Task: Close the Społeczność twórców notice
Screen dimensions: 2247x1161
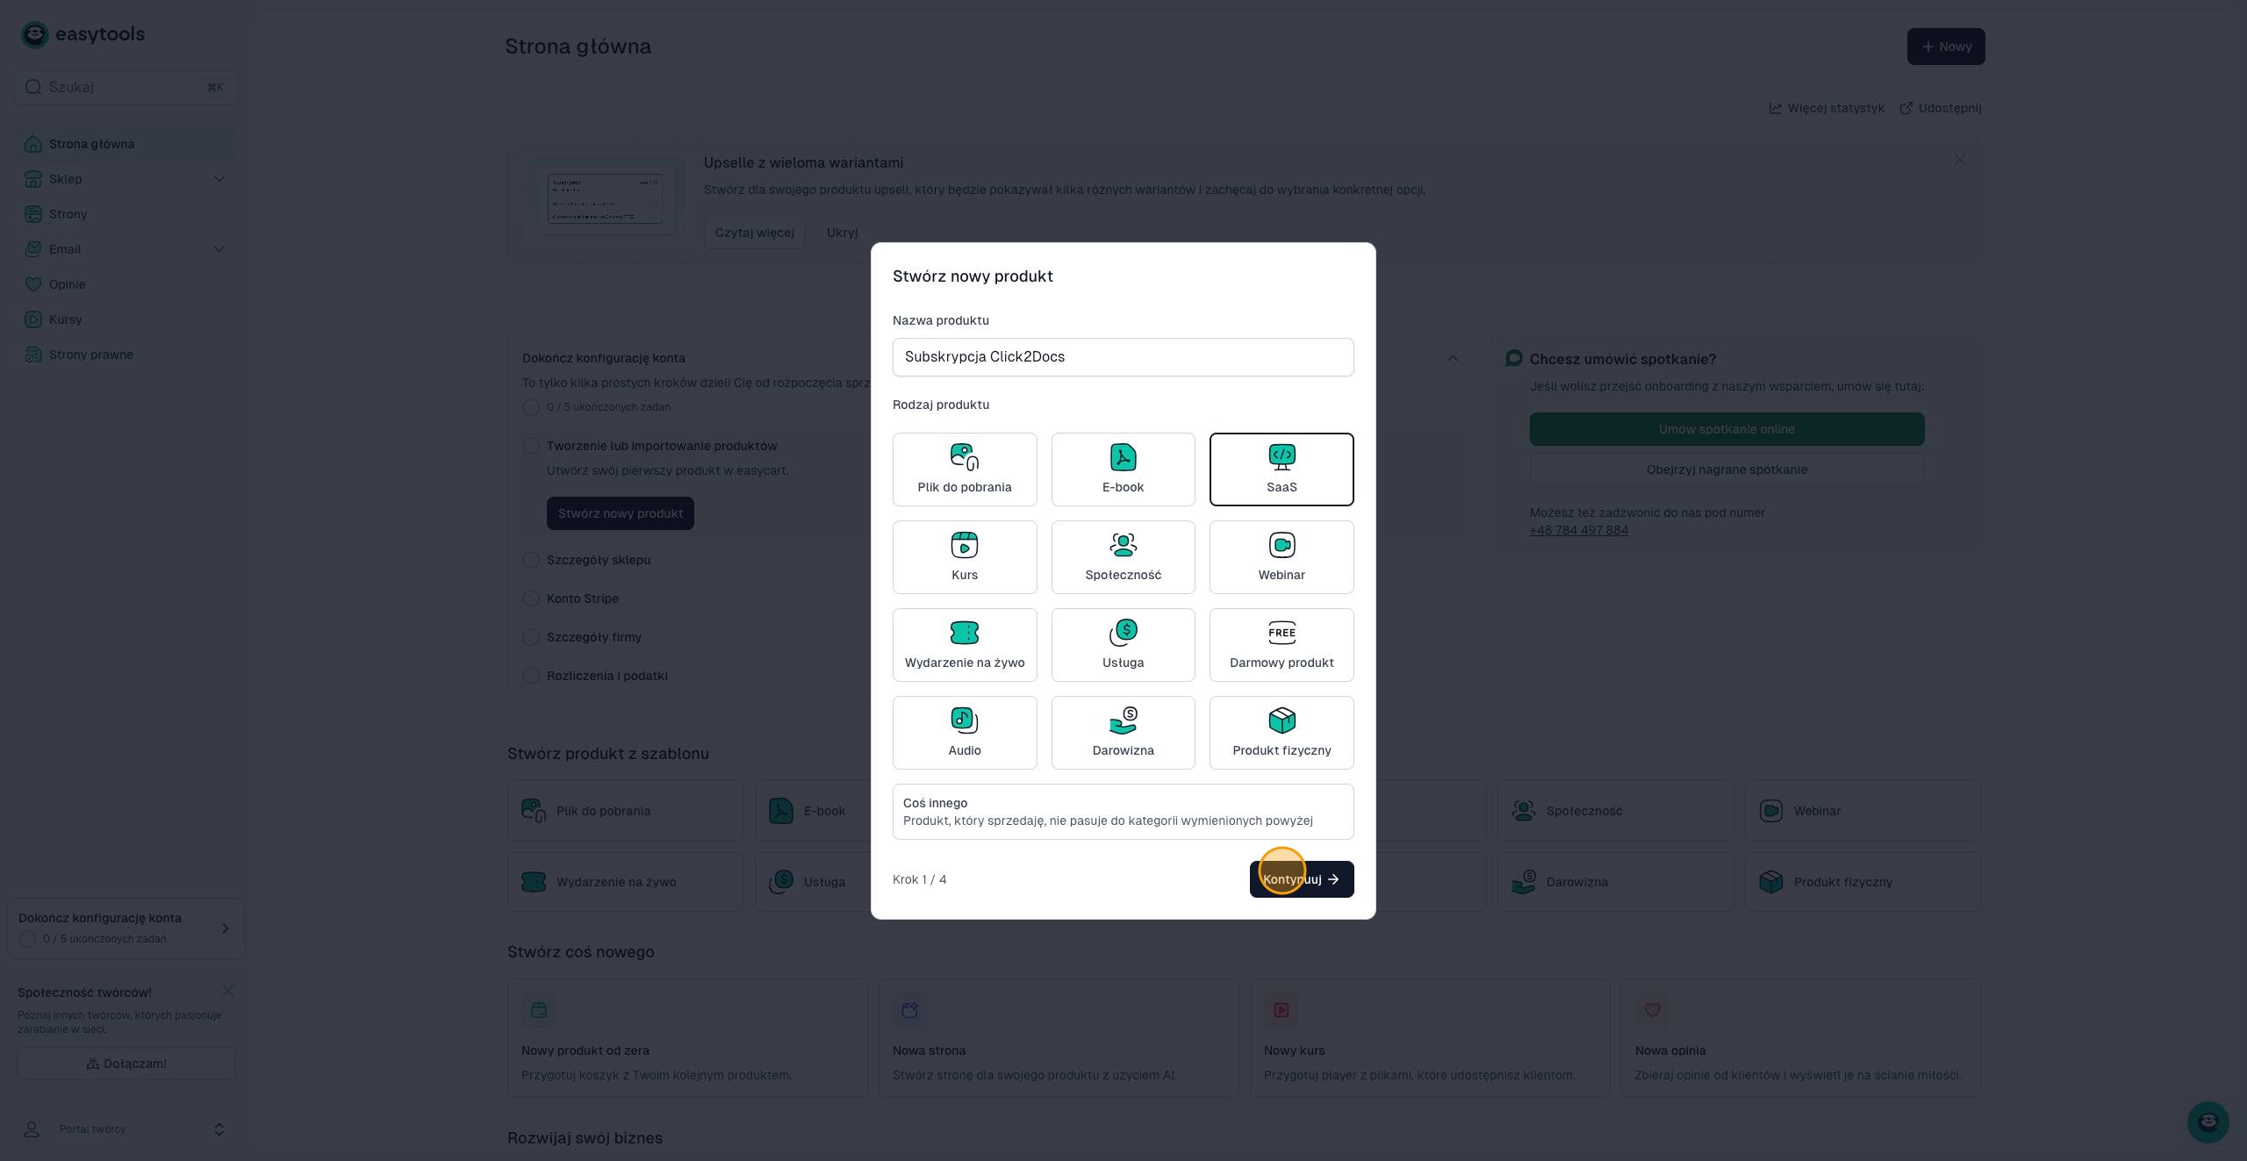Action: 228,991
